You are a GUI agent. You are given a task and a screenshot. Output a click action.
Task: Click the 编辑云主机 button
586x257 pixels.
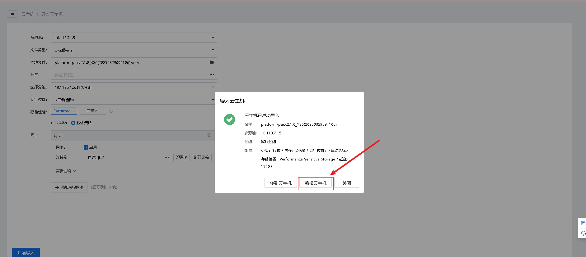coord(316,183)
